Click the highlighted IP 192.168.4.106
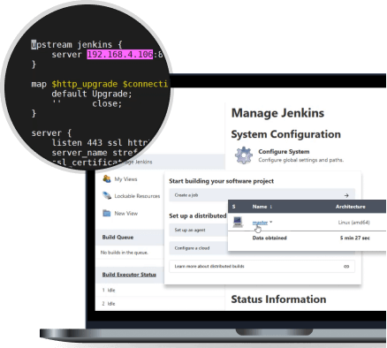The height and width of the screenshot is (348, 387). (x=120, y=55)
